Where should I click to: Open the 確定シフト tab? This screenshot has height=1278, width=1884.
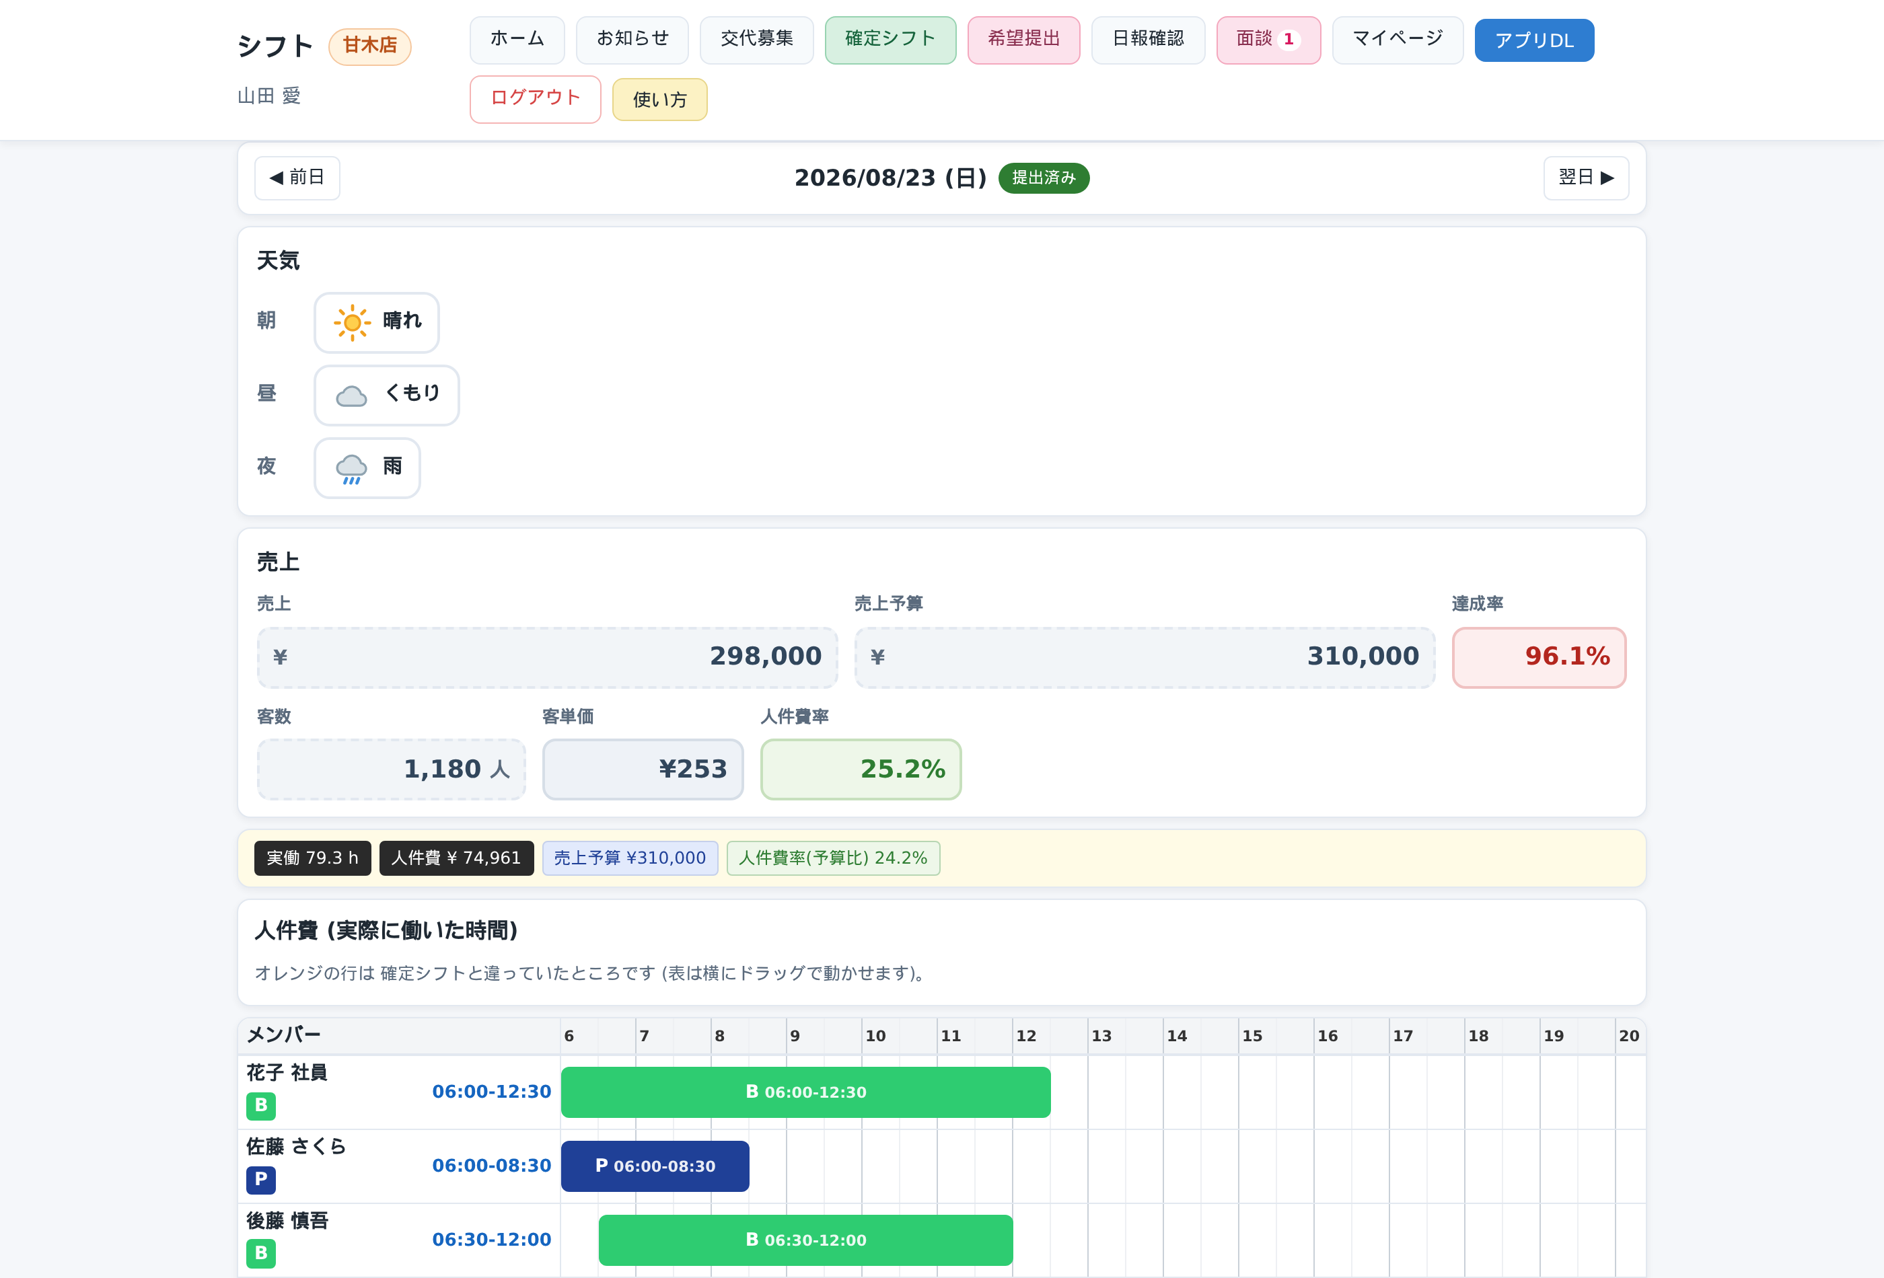(890, 40)
